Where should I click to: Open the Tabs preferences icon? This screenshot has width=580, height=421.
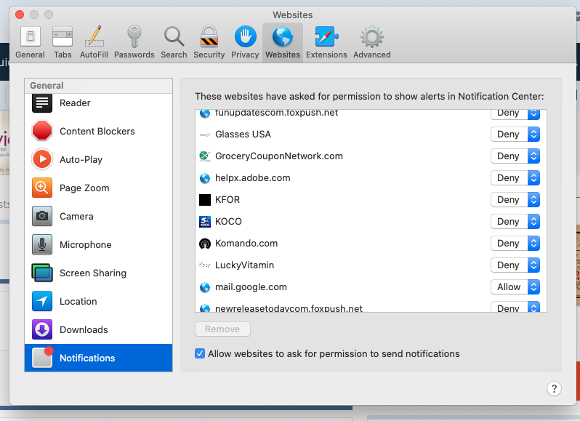click(63, 37)
